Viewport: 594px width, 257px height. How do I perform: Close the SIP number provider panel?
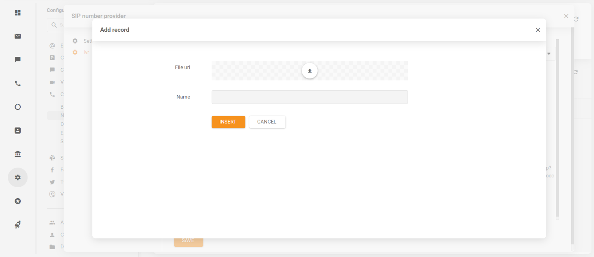coord(566,16)
